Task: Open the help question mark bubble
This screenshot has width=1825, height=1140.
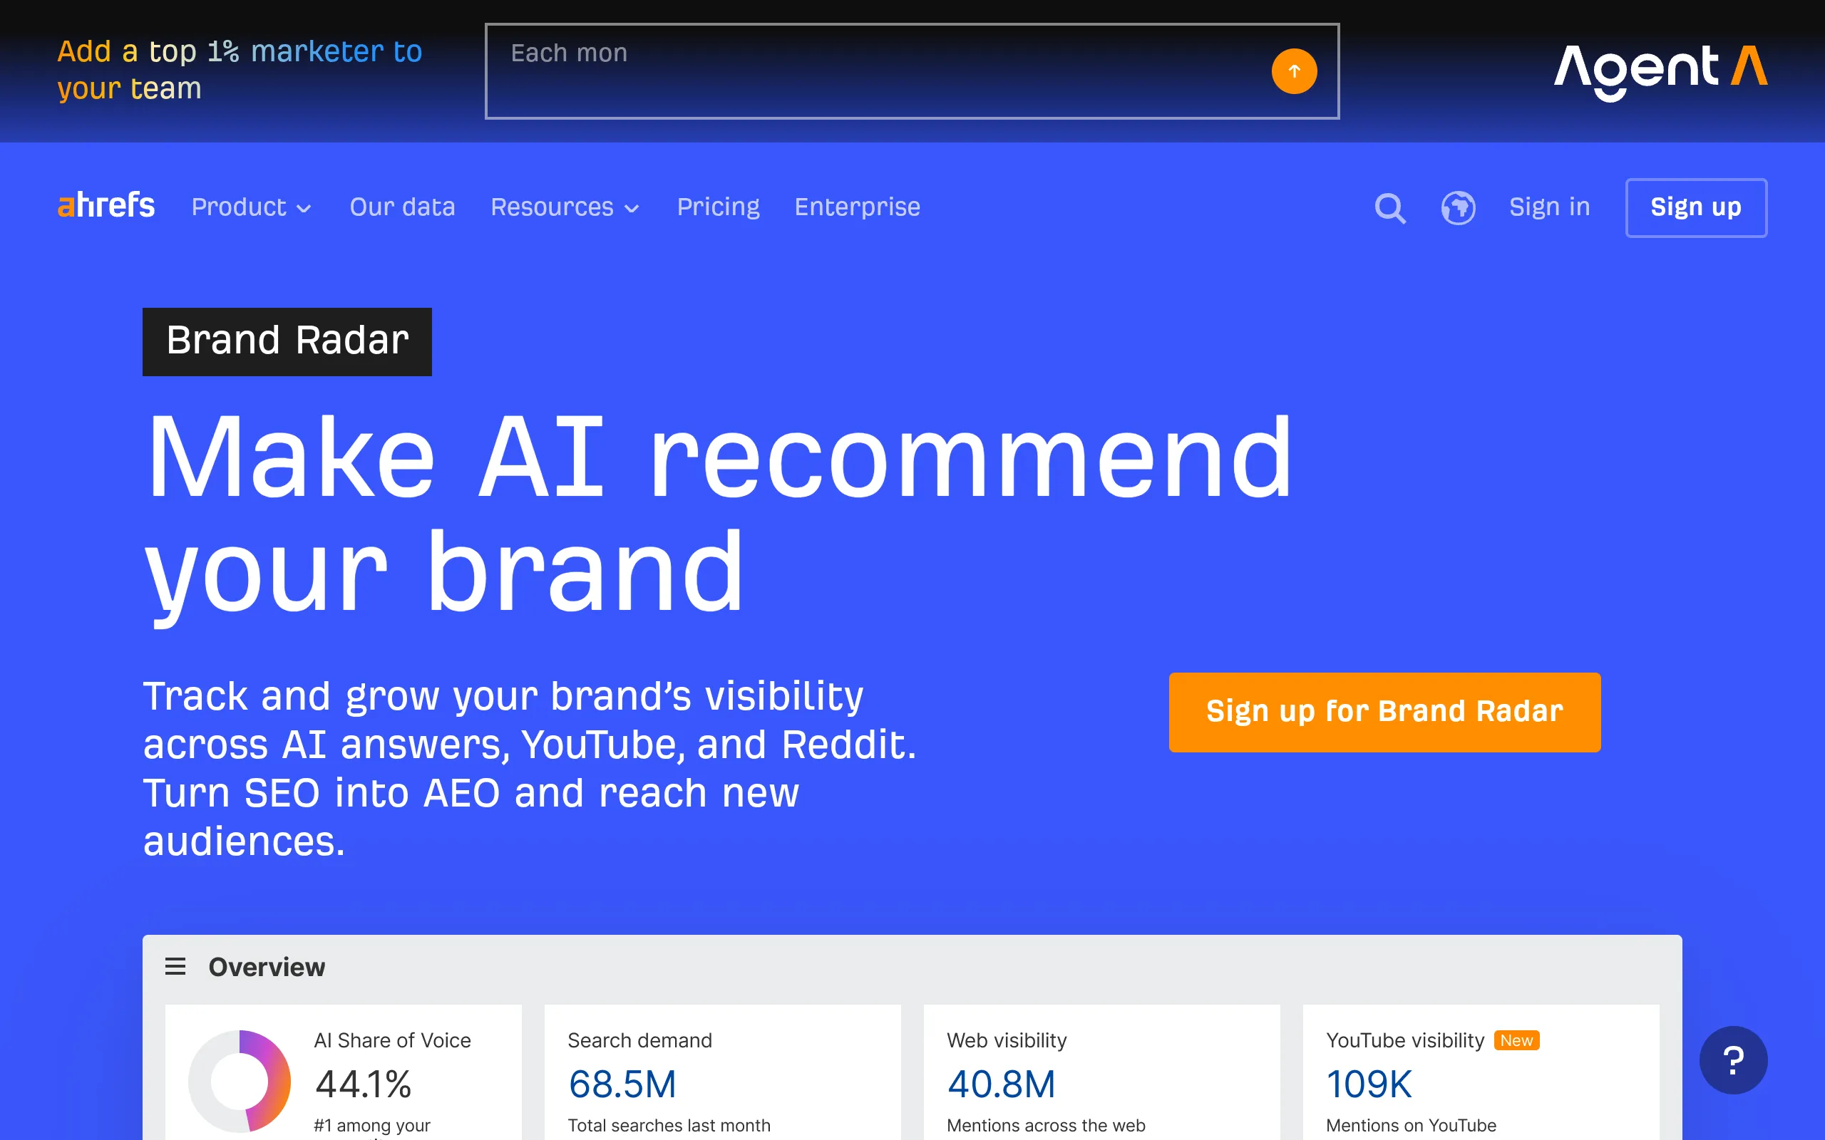Action: pos(1733,1060)
